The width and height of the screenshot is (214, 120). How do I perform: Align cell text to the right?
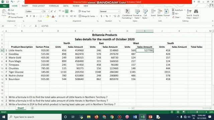[67, 16]
